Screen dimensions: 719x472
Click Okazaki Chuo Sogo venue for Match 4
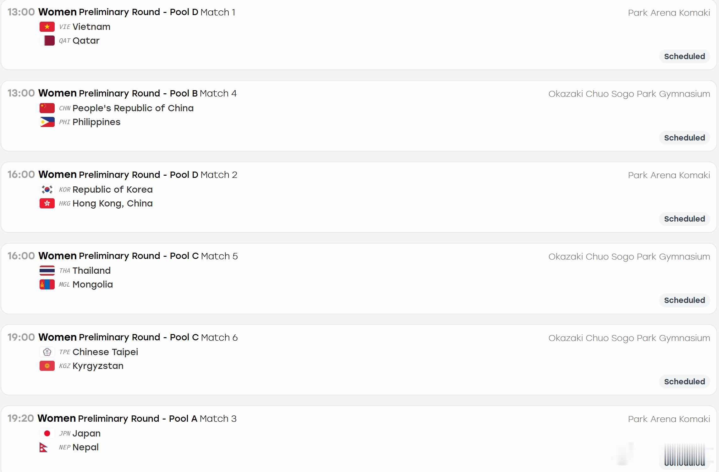click(629, 94)
